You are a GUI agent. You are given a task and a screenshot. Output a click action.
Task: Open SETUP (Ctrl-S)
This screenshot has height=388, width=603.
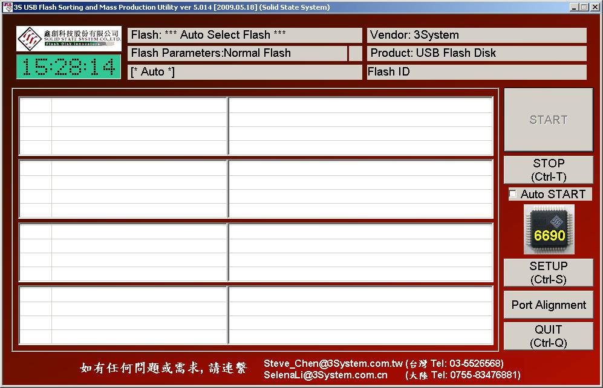coord(549,273)
